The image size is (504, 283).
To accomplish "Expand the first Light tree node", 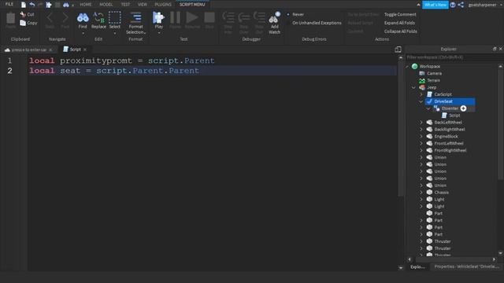I will tap(421, 199).
